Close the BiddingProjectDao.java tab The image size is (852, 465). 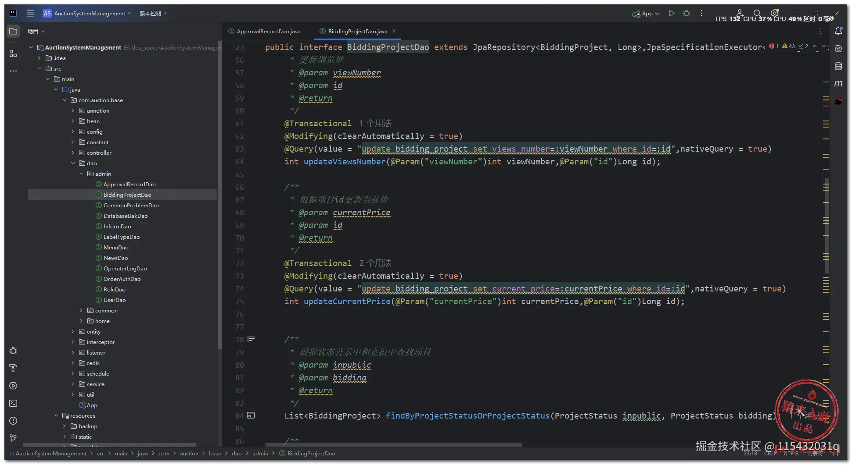click(x=394, y=31)
